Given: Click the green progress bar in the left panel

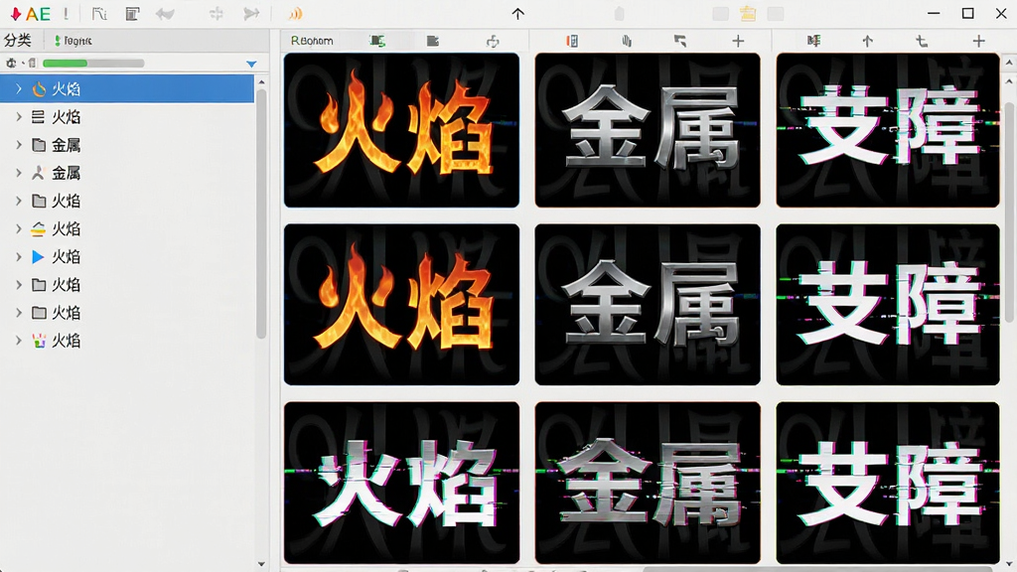Looking at the screenshot, I should pos(93,63).
